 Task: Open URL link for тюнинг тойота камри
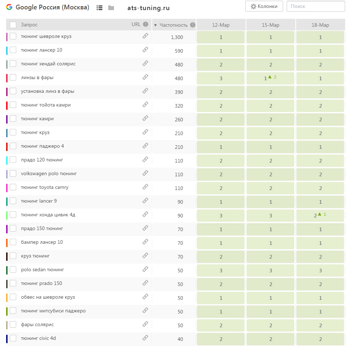145,104
